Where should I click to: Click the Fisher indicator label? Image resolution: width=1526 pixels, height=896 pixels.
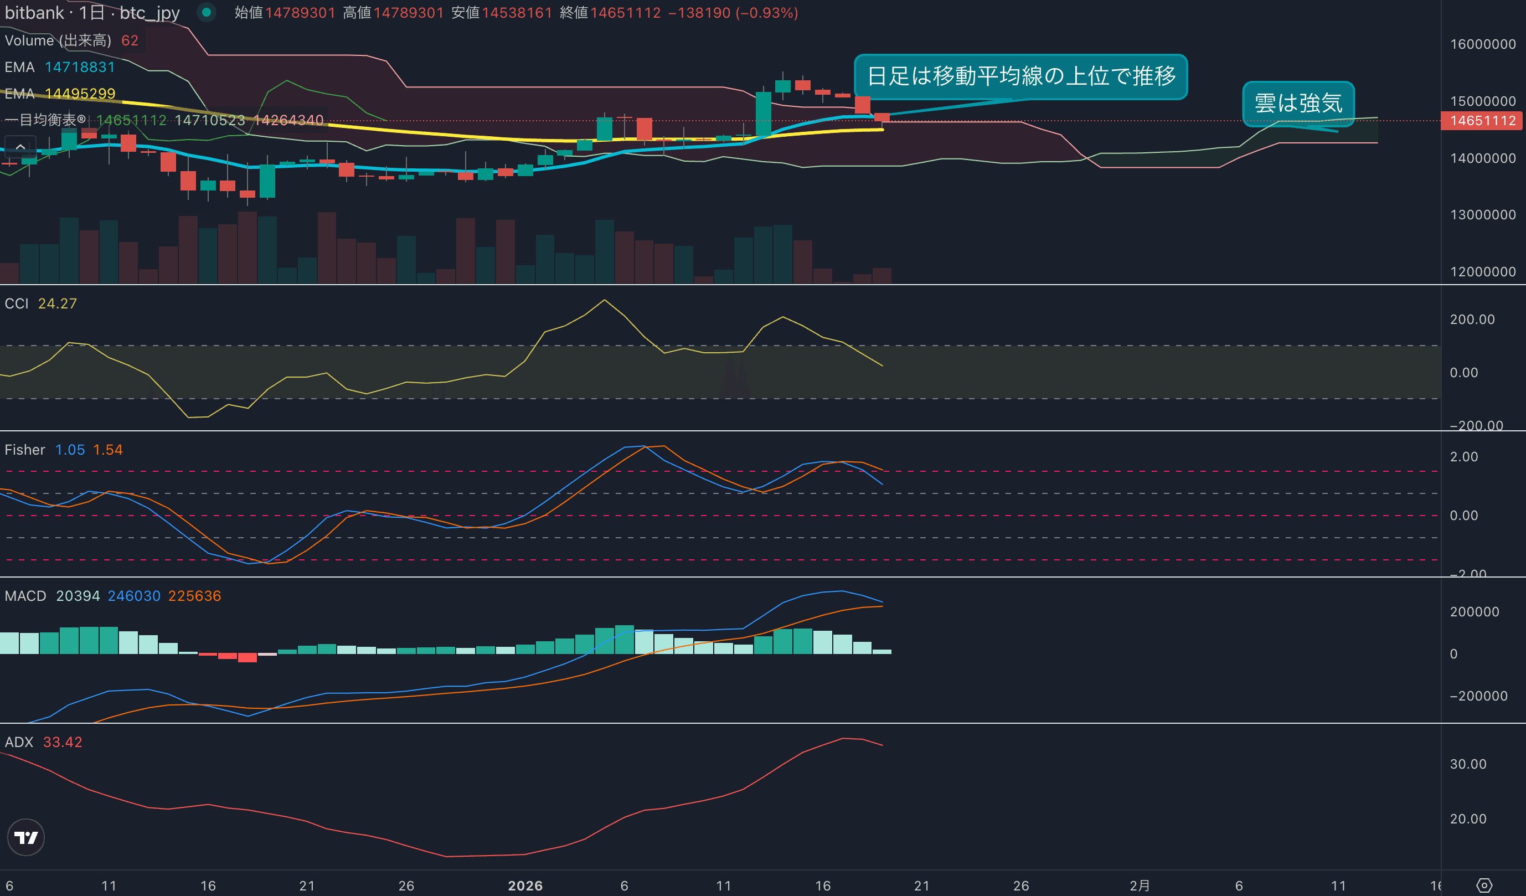(25, 450)
